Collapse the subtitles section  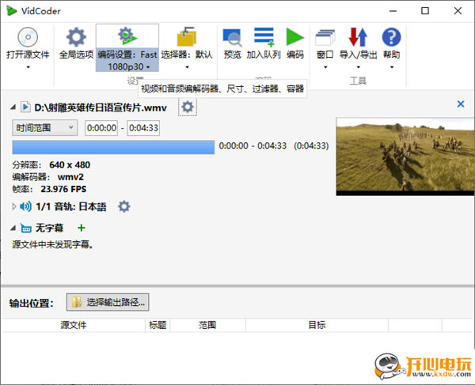[x=13, y=228]
